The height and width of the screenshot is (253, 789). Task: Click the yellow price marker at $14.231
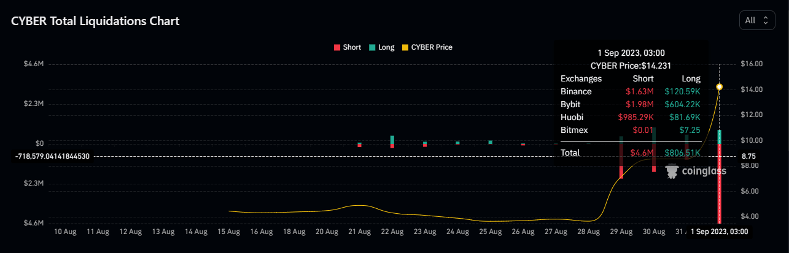[x=719, y=86]
